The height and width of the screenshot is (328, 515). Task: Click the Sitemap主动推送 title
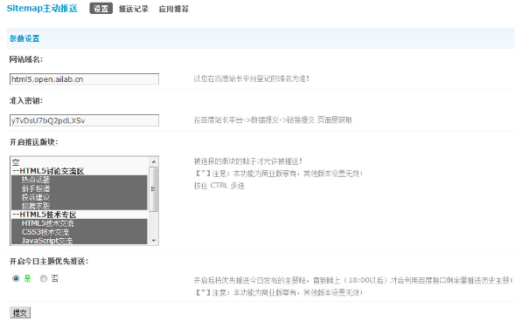pyautogui.click(x=42, y=9)
